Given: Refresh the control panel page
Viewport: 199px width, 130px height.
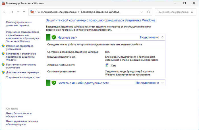Looking at the screenshot, I should [x=148, y=12].
